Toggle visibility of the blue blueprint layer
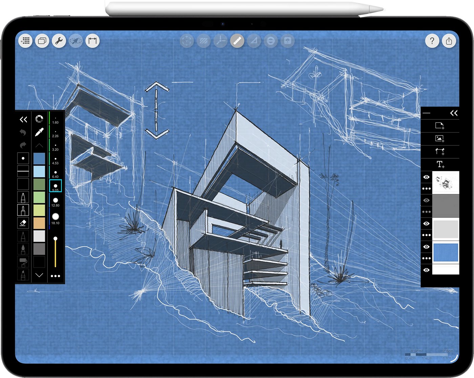 coord(426,247)
